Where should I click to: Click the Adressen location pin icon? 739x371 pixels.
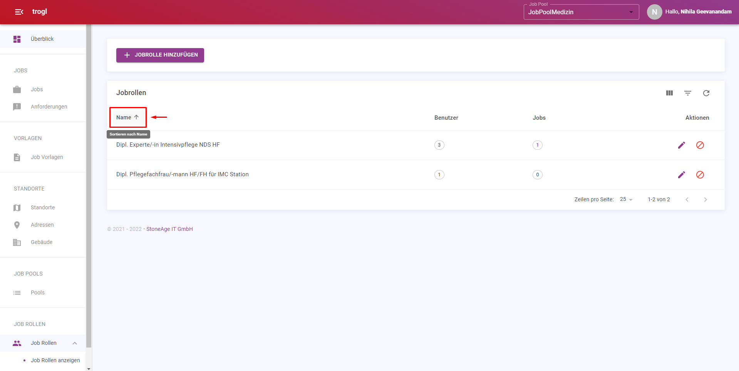[x=17, y=225]
